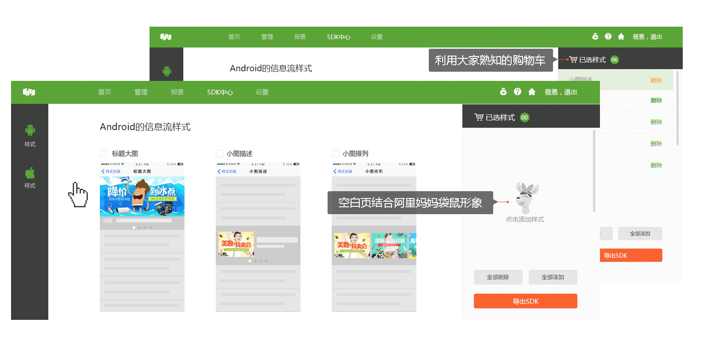Screen dimensions: 703x341
Task: Click the scrollbar in the front 已选样式 panel
Action: [x=594, y=170]
